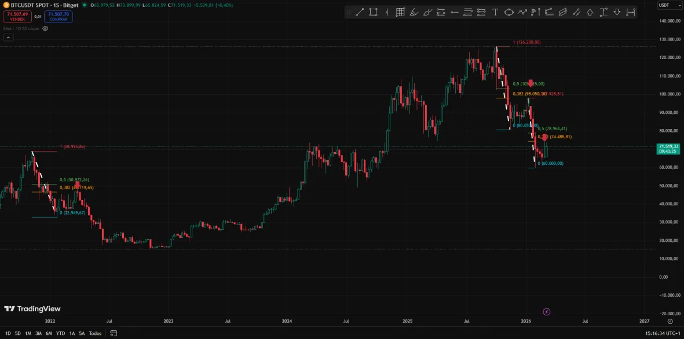Set time range to 1M
The image size is (684, 339).
28,333
